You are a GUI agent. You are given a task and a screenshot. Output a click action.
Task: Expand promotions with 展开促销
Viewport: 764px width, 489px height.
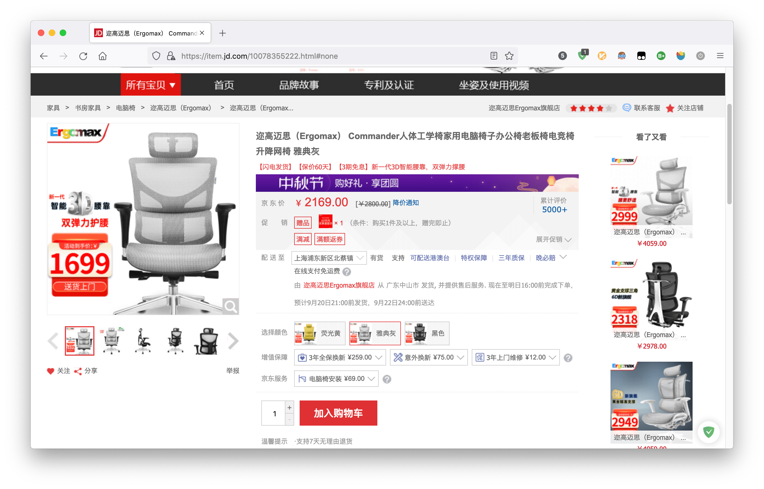coord(554,239)
